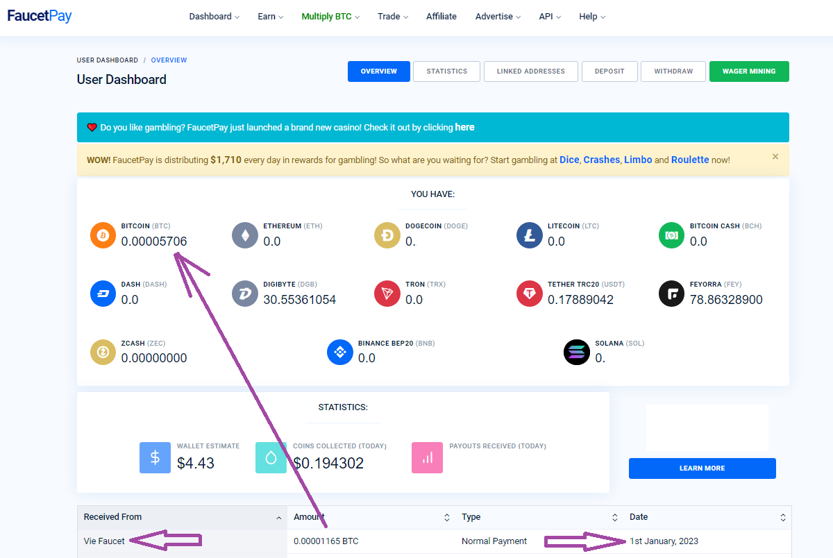
Task: Open the Dashboard dropdown menu
Action: (214, 17)
